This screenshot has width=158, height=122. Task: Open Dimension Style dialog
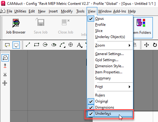[x=110, y=66]
